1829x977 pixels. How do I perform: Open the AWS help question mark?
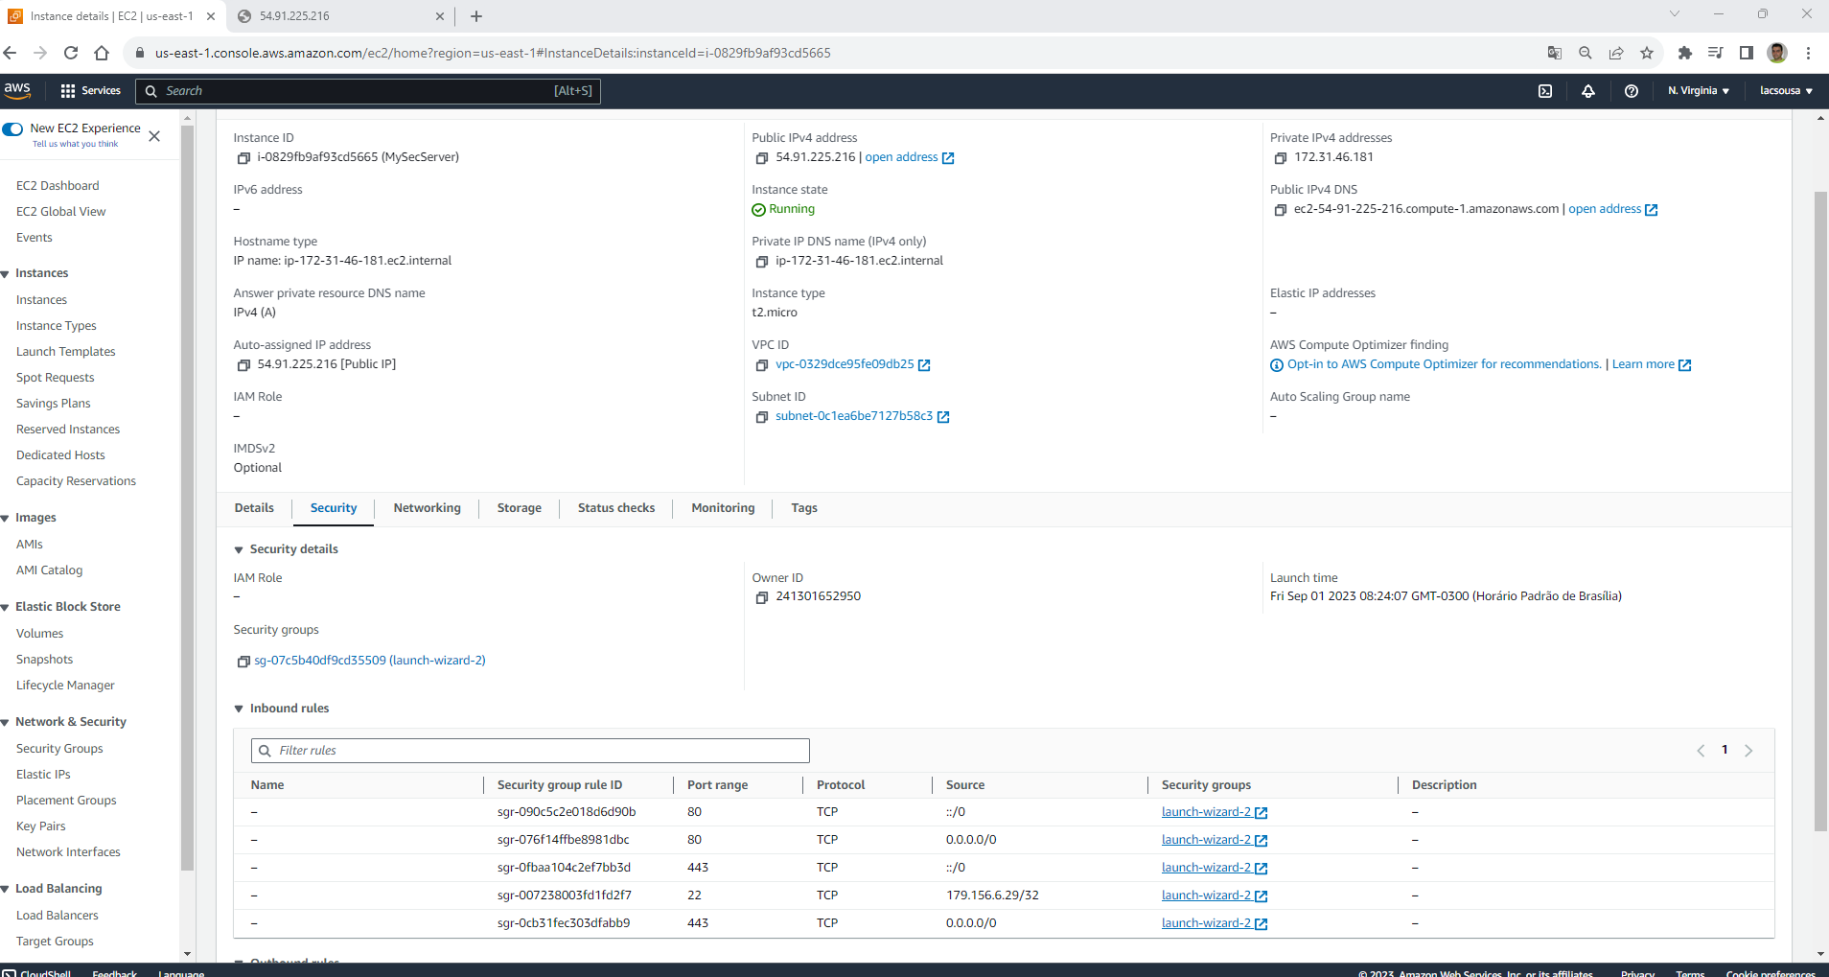(1632, 91)
